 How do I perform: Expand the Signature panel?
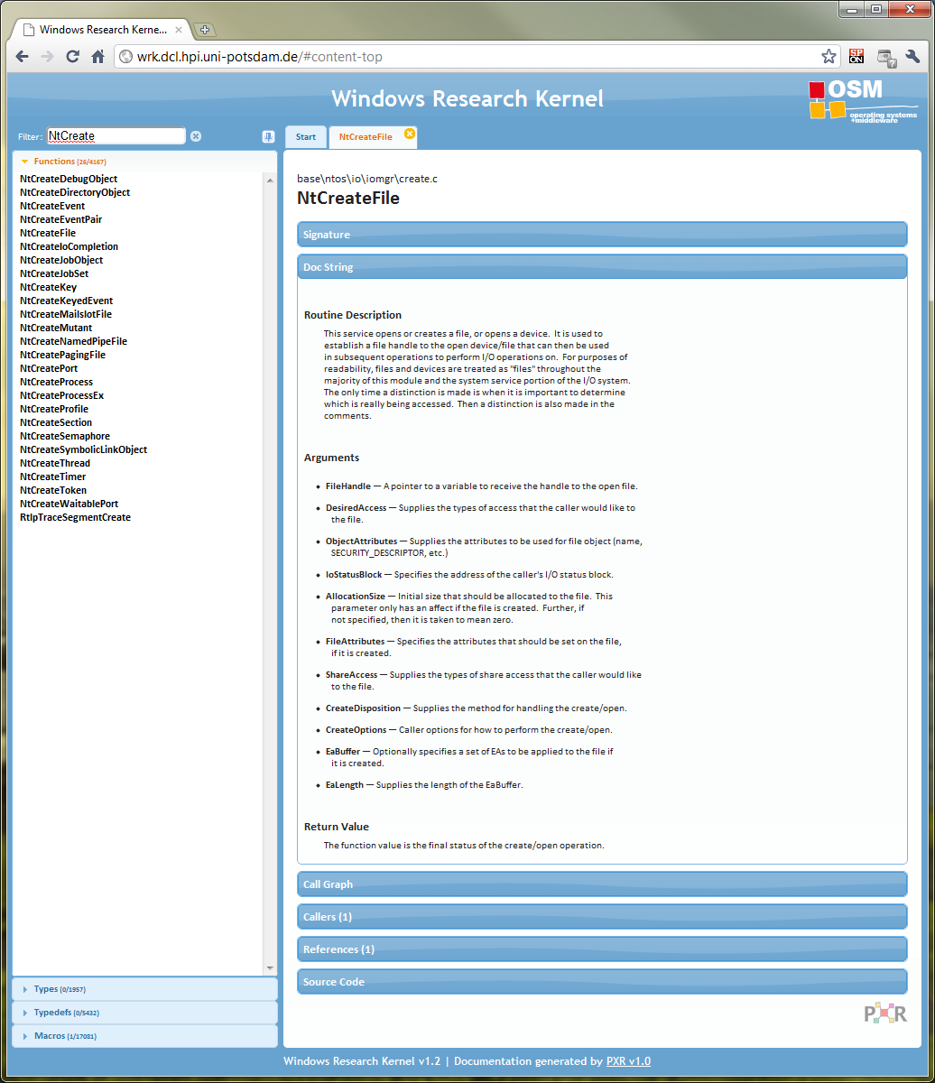point(602,235)
